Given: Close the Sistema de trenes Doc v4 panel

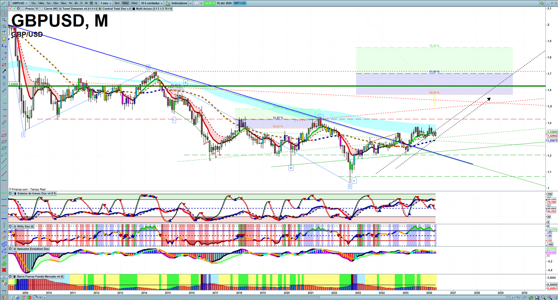Looking at the screenshot, I should click(10, 194).
